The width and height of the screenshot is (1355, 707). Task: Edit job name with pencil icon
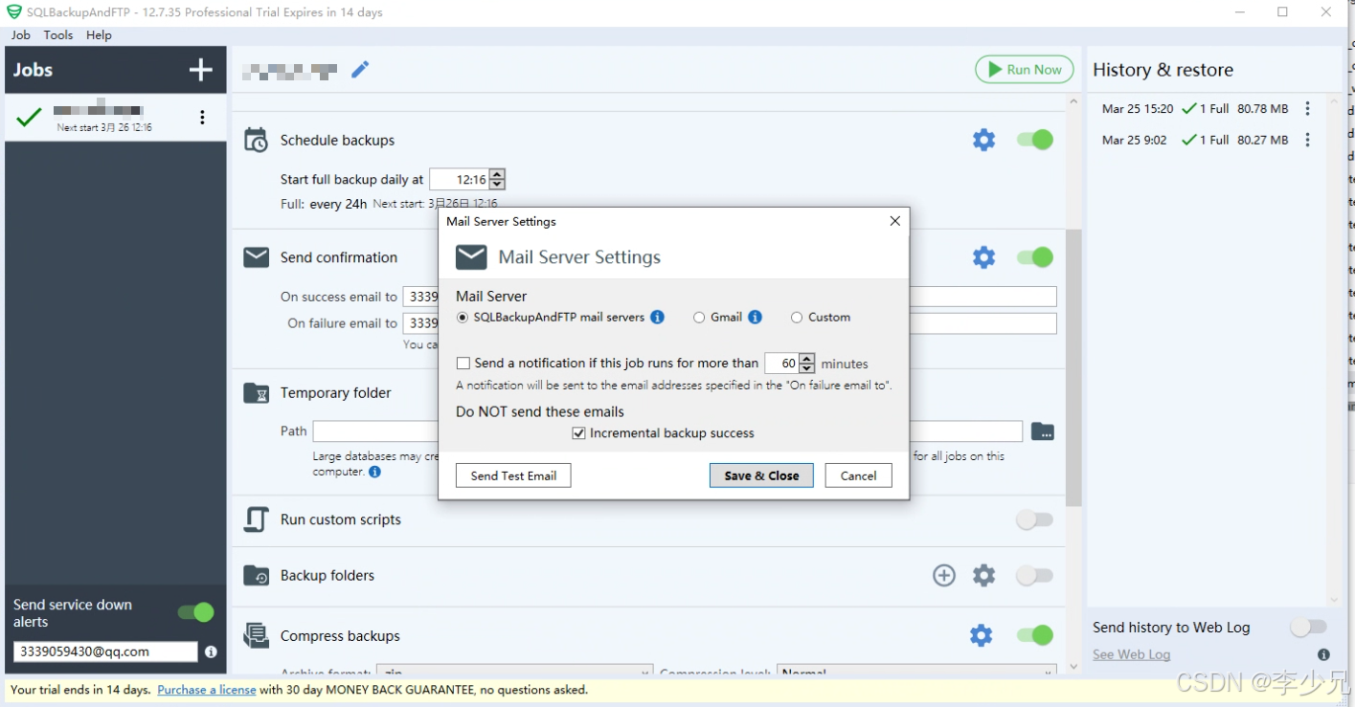(360, 70)
